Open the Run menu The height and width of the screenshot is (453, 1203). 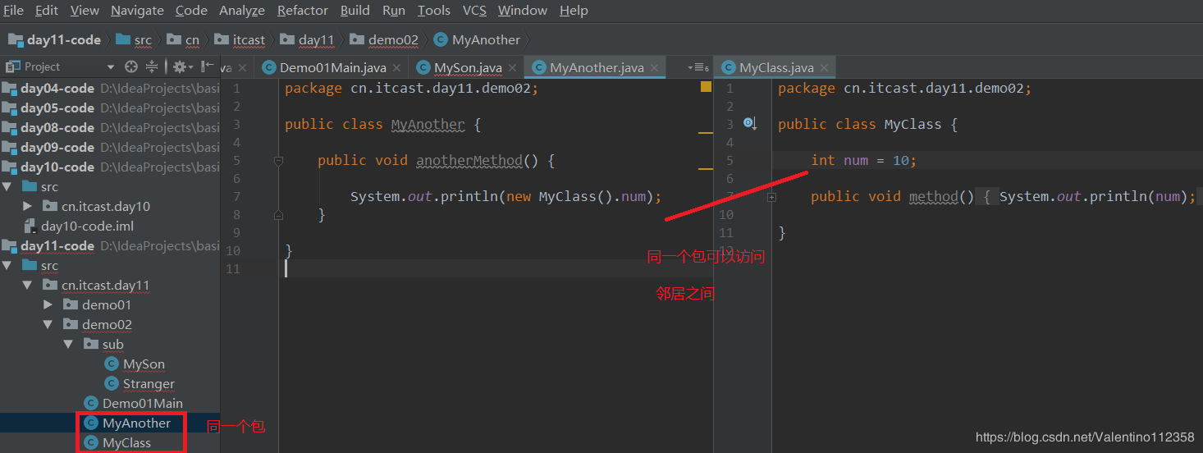click(394, 10)
